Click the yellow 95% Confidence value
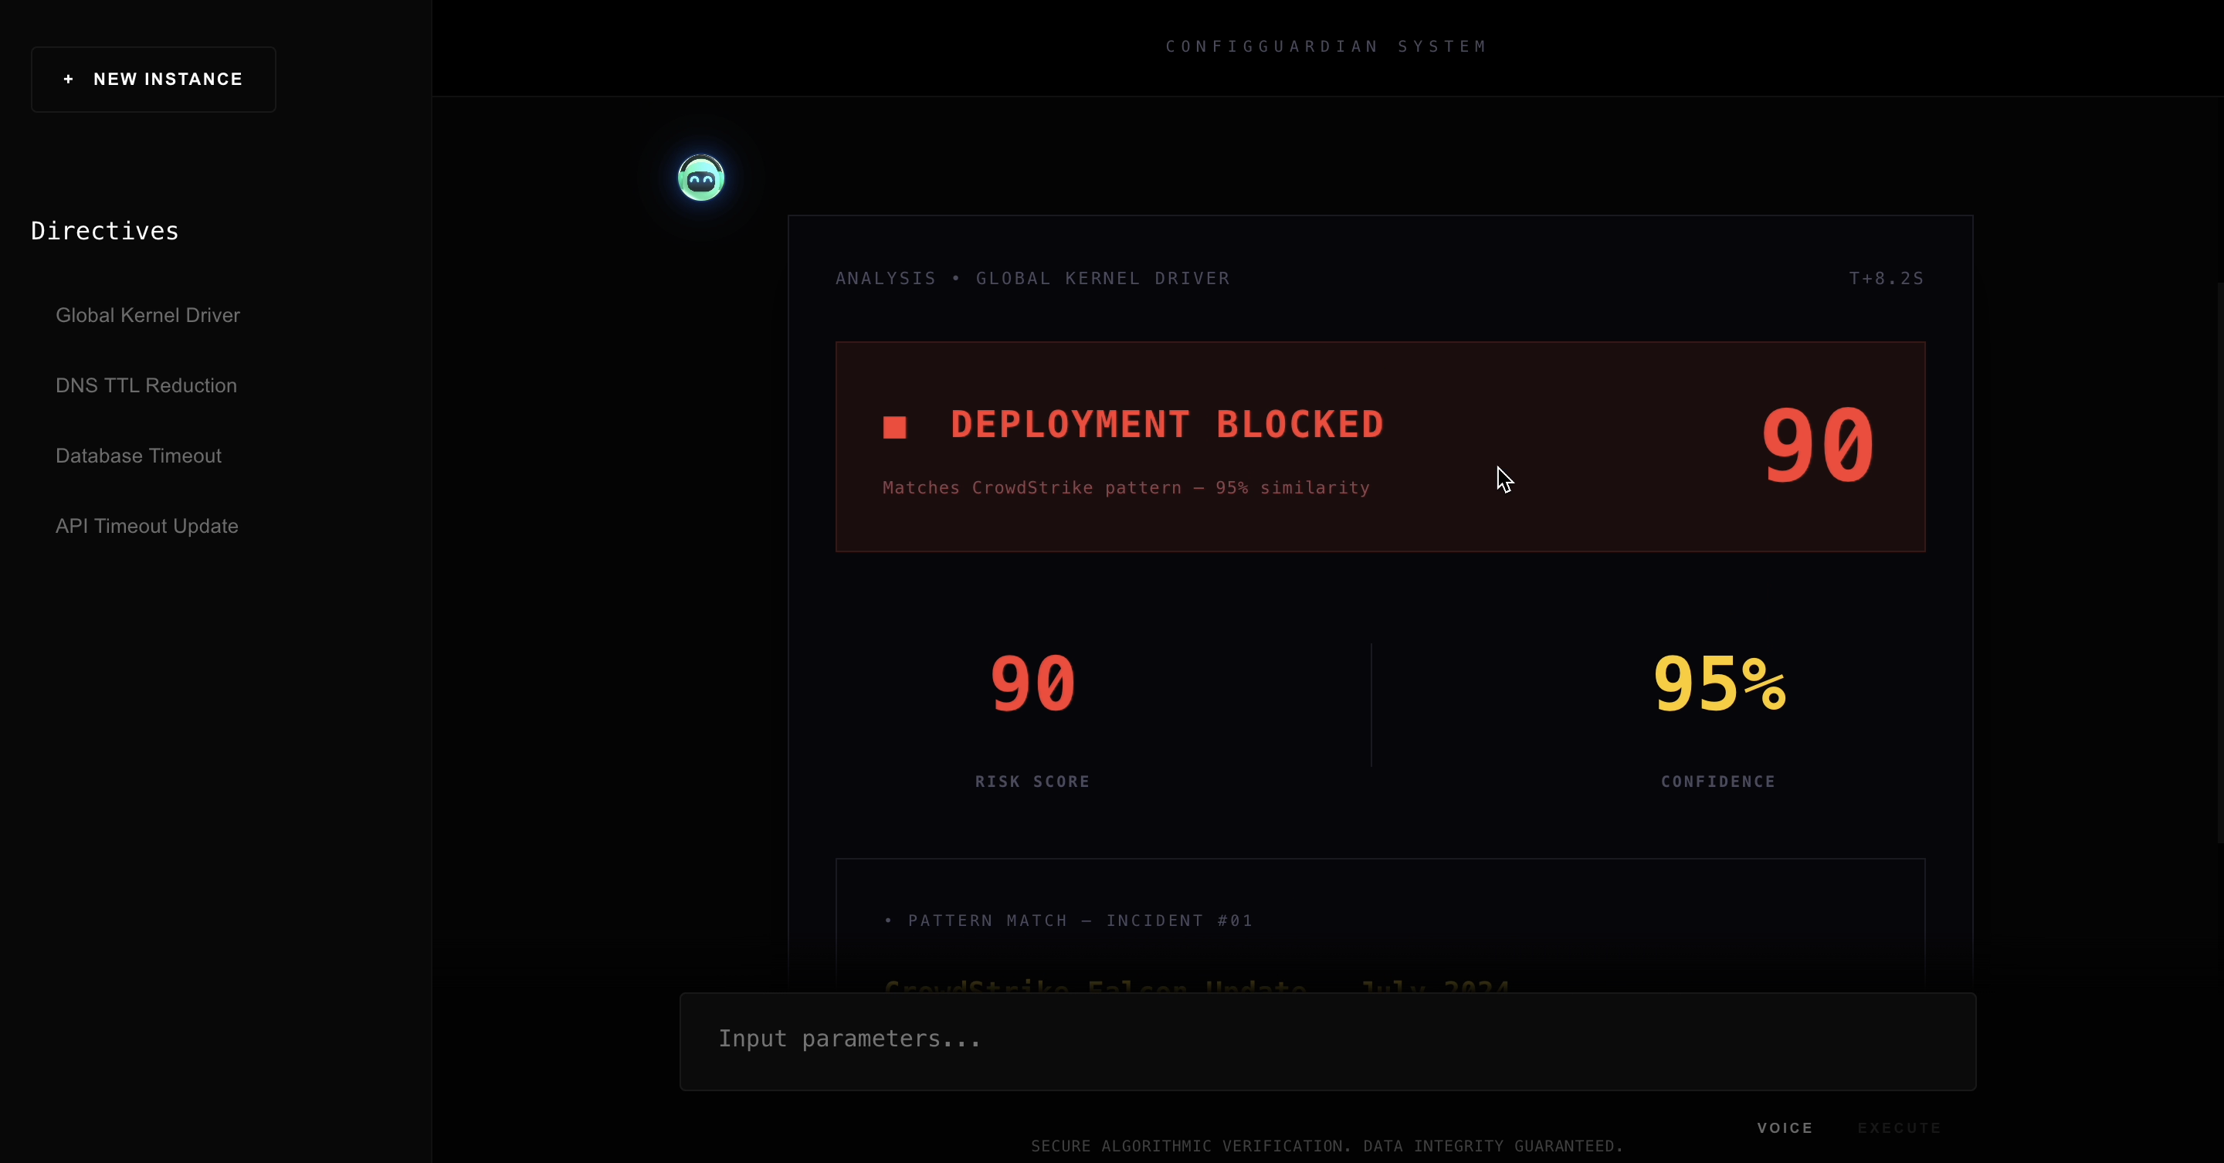The image size is (2224, 1163). [x=1718, y=683]
